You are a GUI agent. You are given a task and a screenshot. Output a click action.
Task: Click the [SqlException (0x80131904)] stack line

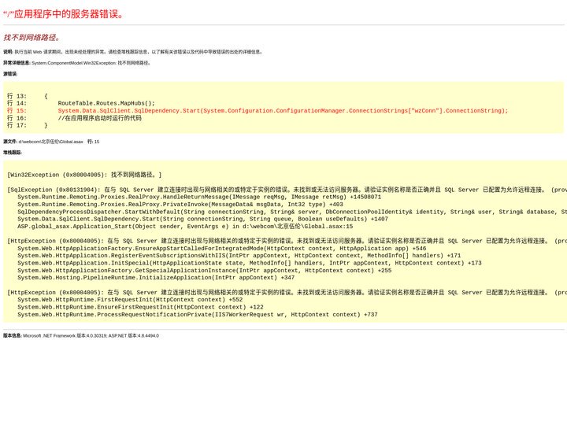[287, 190]
